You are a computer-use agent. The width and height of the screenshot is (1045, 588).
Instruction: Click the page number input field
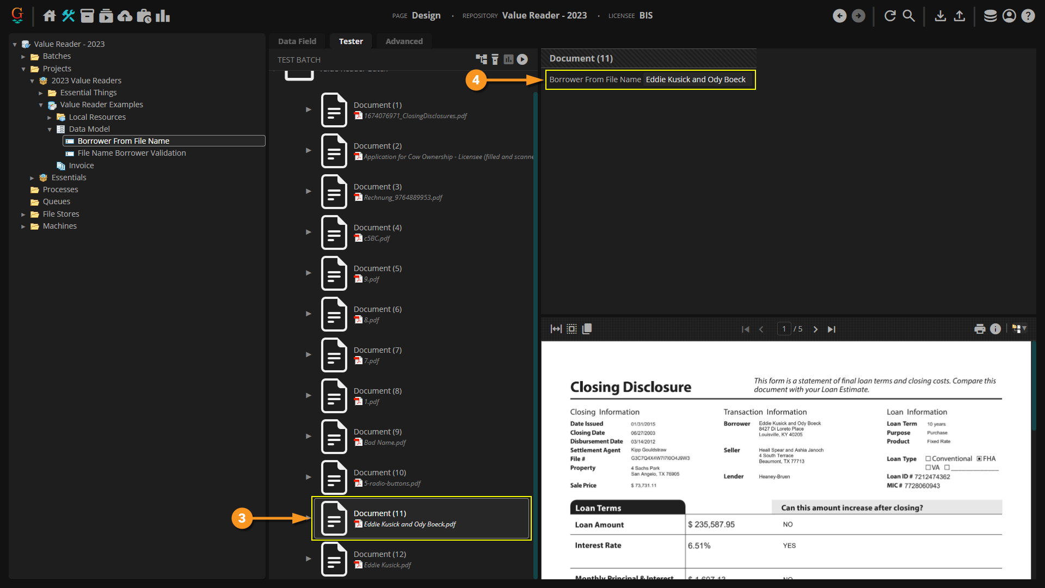click(x=784, y=329)
